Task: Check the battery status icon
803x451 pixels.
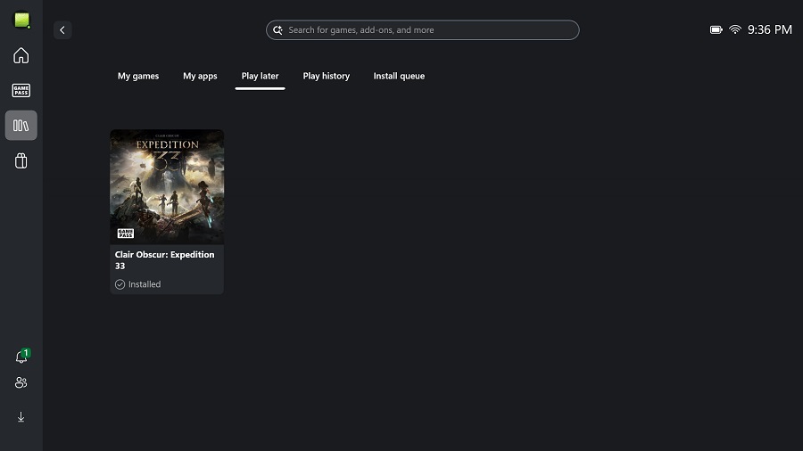Action: pos(716,30)
